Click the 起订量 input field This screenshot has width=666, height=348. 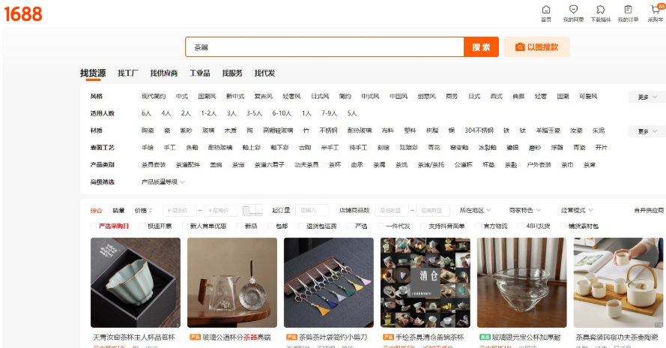[x=312, y=210]
